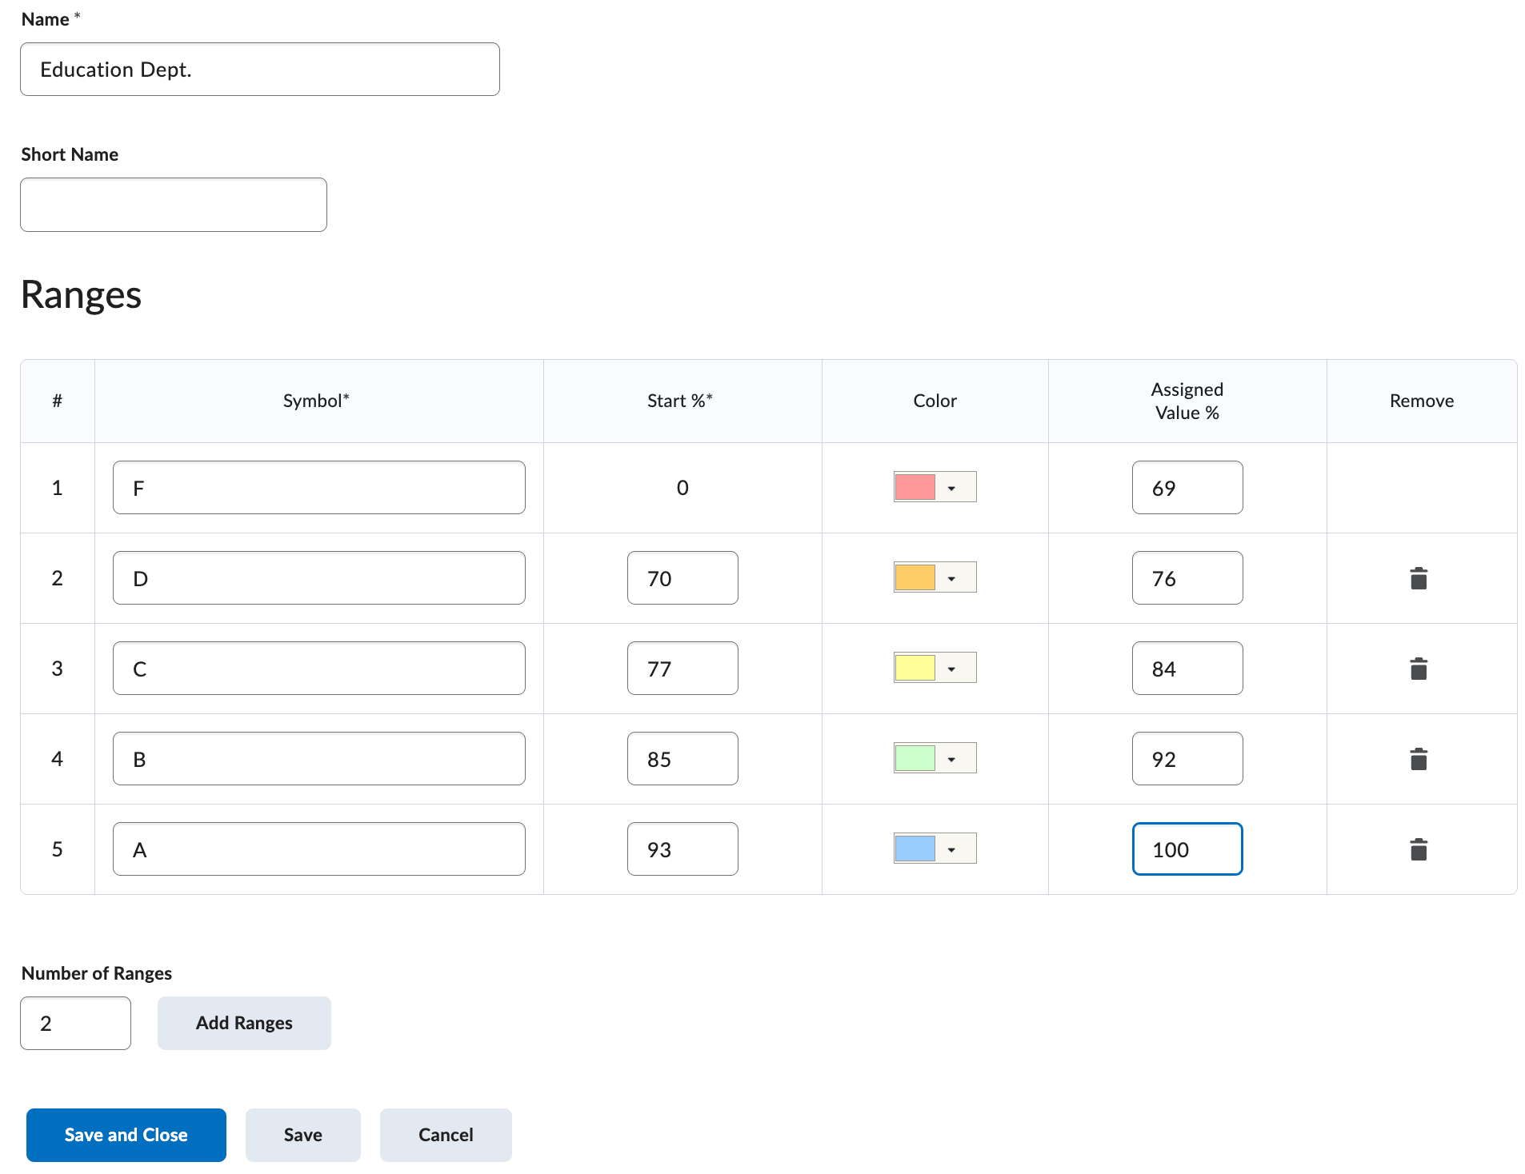The width and height of the screenshot is (1525, 1174).
Task: Click the Save button
Action: tap(303, 1135)
